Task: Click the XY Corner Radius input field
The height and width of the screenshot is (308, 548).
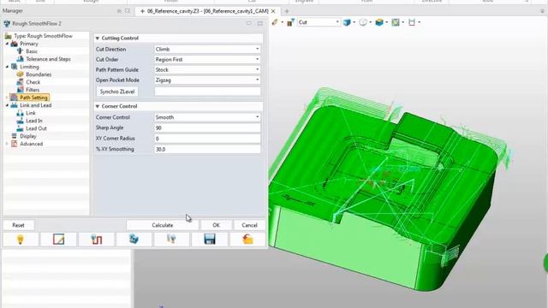Action: pyautogui.click(x=207, y=139)
